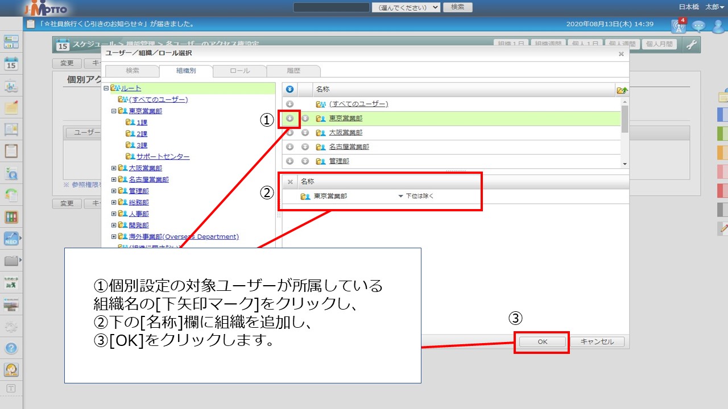Expand the 名古屋営業部 tree node
This screenshot has height=409, width=728.
[114, 180]
